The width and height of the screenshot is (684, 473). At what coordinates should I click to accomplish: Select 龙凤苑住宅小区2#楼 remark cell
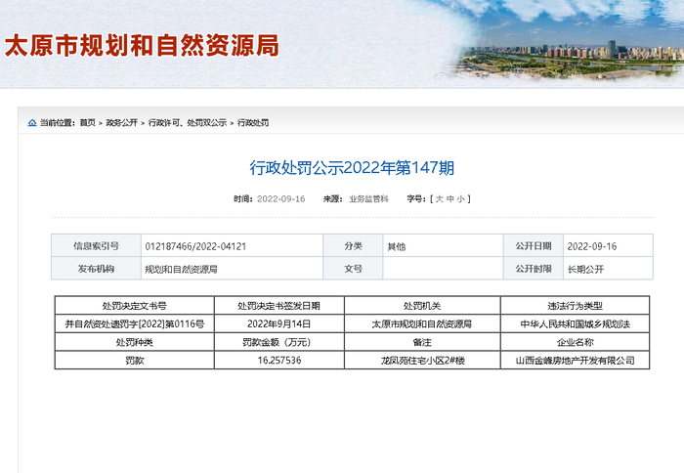[422, 360]
